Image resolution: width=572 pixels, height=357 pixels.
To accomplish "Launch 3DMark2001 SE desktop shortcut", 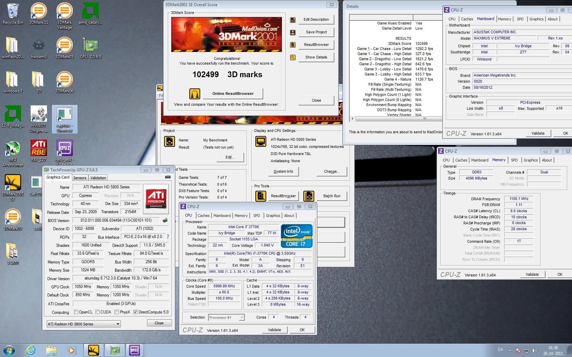I will tap(13, 188).
